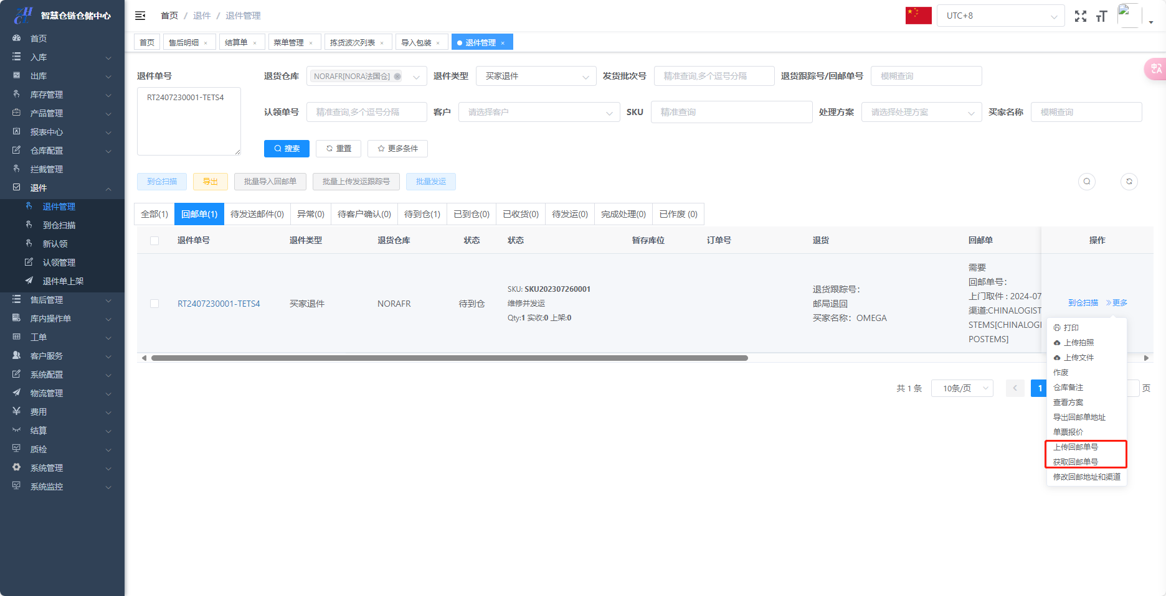The image size is (1166, 596).
Task: Click the China flag language icon
Action: [918, 16]
